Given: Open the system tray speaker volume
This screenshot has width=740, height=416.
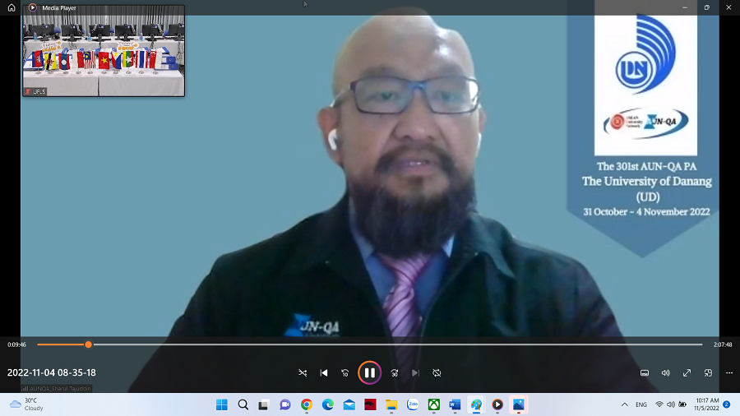Looking at the screenshot, I should pyautogui.click(x=671, y=404).
